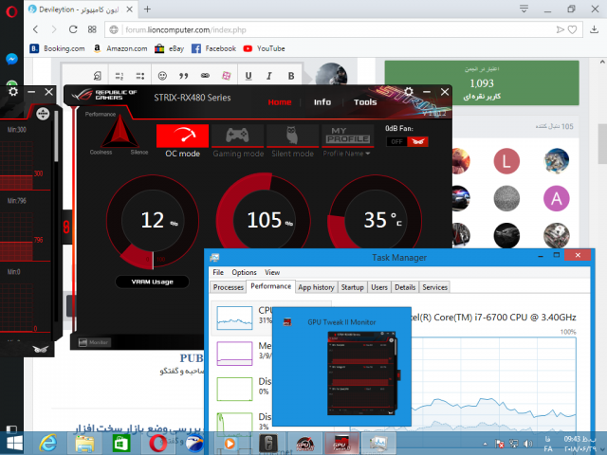Open Task Manager Options menu
This screenshot has width=607, height=455.
point(244,272)
